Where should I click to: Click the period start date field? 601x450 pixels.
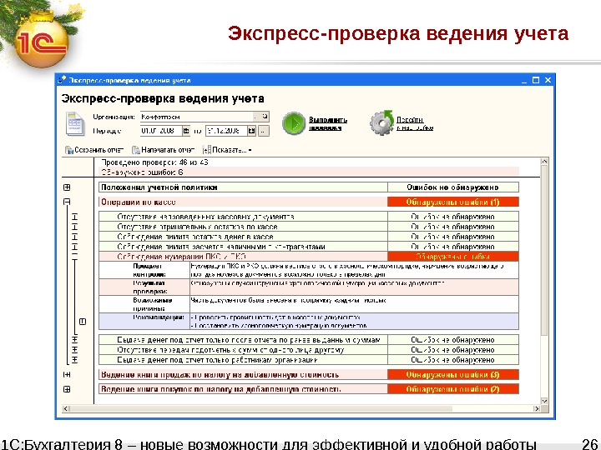tap(161, 131)
